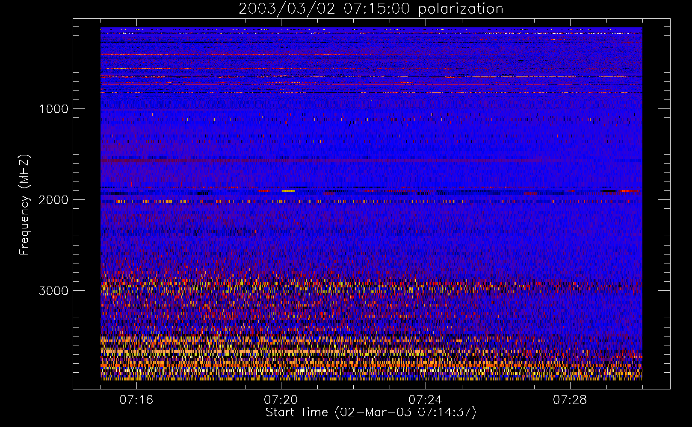This screenshot has width=692, height=427.
Task: Click the "Frequency (MHZ)" axis label
Action: pos(24,205)
